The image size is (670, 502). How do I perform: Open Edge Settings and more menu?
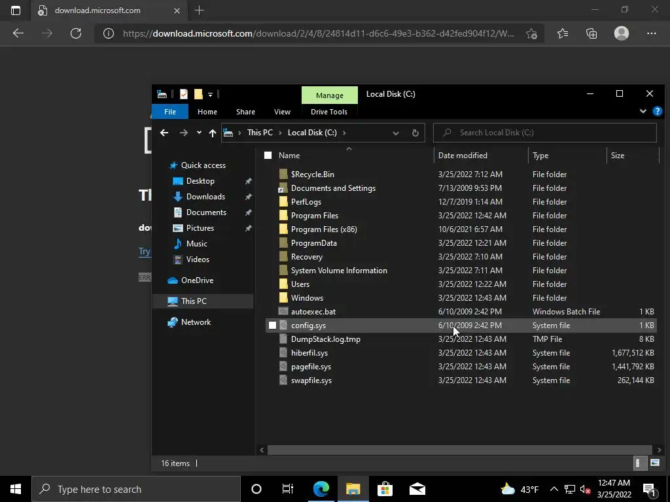[651, 33]
